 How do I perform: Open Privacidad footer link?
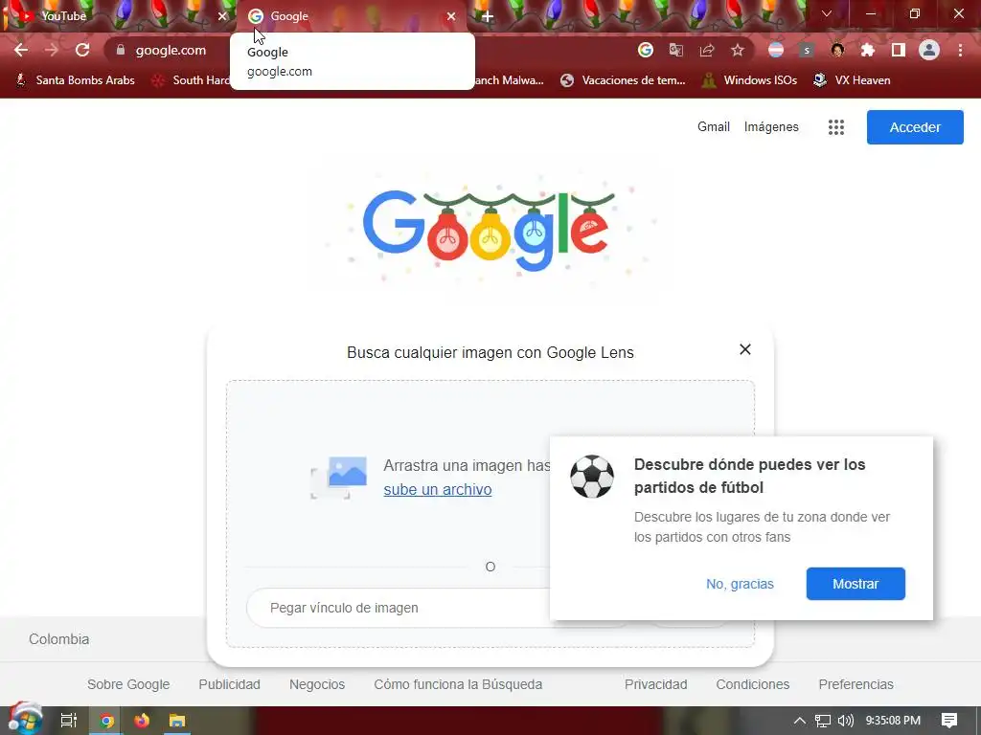[655, 684]
